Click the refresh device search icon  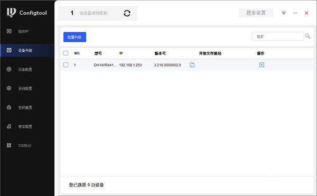[x=127, y=13]
